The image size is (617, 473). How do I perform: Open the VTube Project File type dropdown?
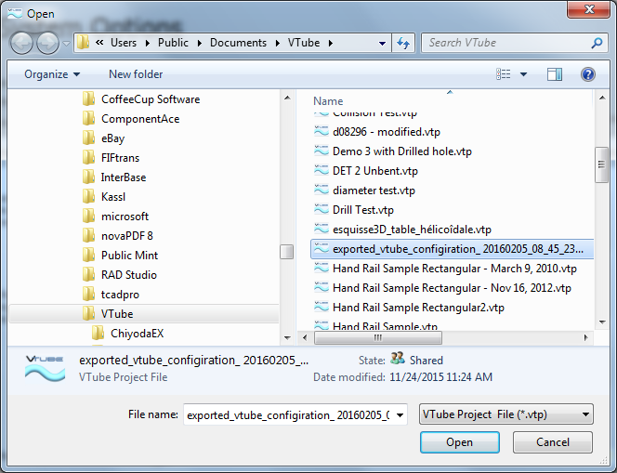point(505,414)
